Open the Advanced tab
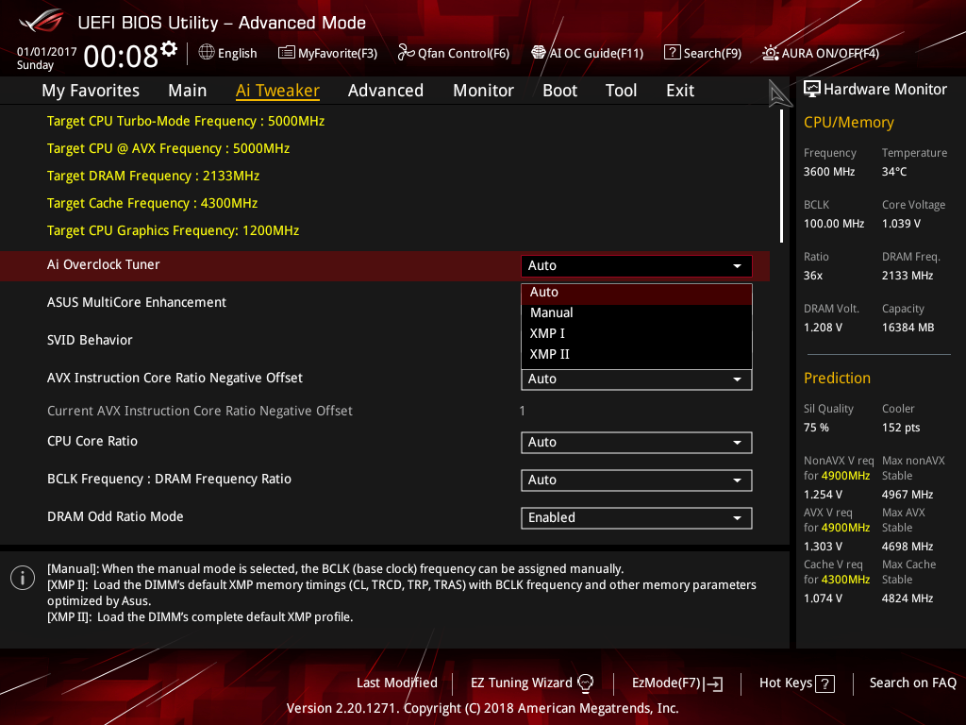The image size is (966, 725). point(386,91)
